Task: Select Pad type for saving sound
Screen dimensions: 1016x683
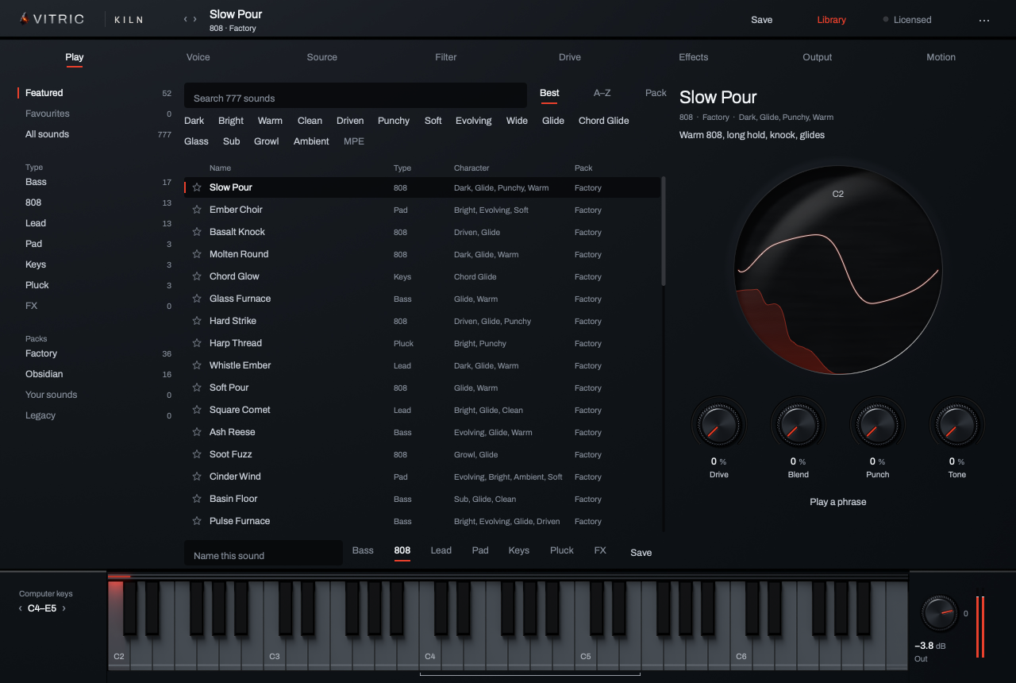Action: click(480, 550)
